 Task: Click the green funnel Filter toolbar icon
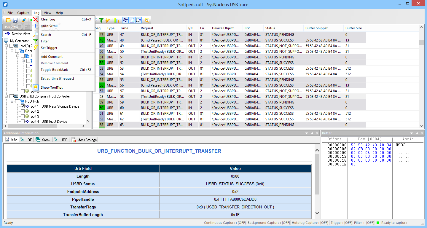tap(101, 20)
